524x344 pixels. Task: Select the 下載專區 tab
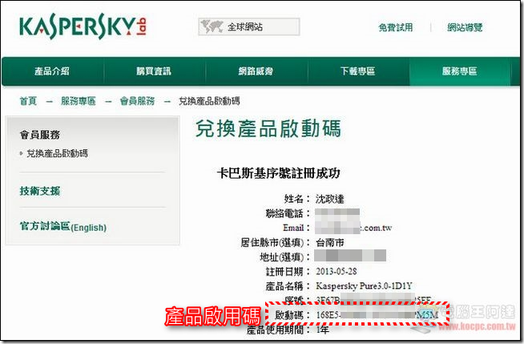tap(359, 71)
